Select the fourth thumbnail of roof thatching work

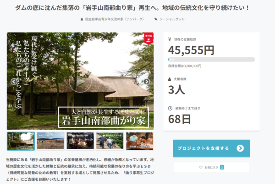[110, 141]
